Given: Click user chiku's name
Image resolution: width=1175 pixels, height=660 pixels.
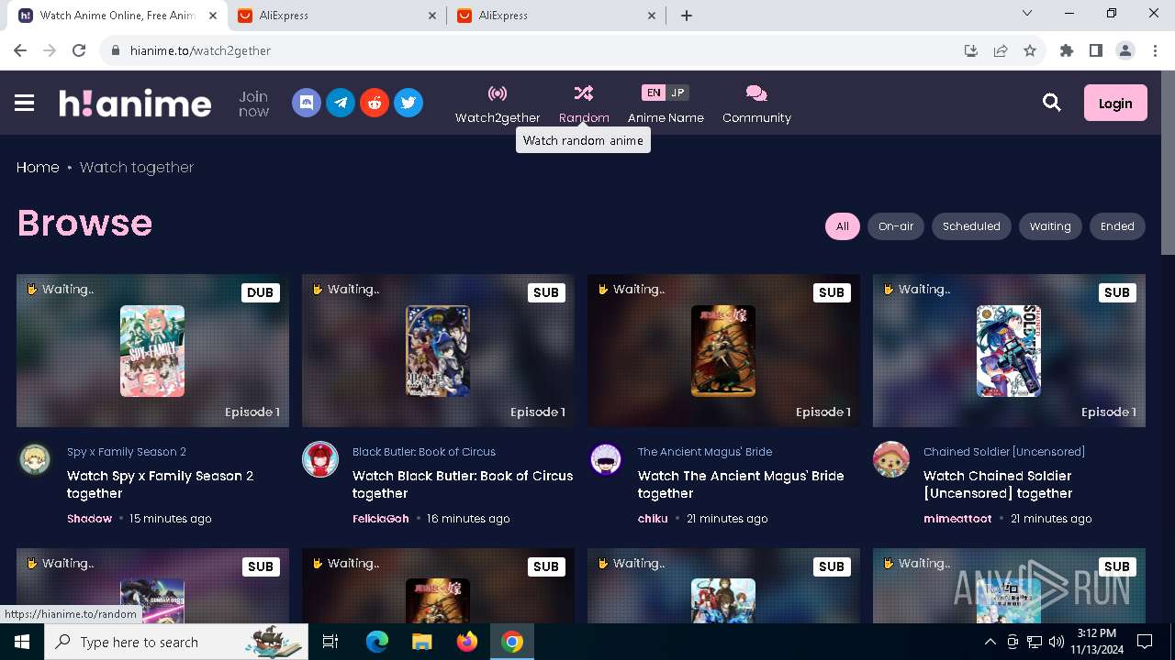Looking at the screenshot, I should point(653,519).
